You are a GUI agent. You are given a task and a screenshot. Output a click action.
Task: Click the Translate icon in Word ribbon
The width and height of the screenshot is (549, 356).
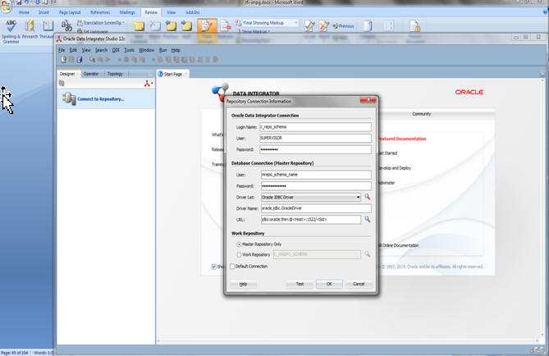click(x=66, y=26)
